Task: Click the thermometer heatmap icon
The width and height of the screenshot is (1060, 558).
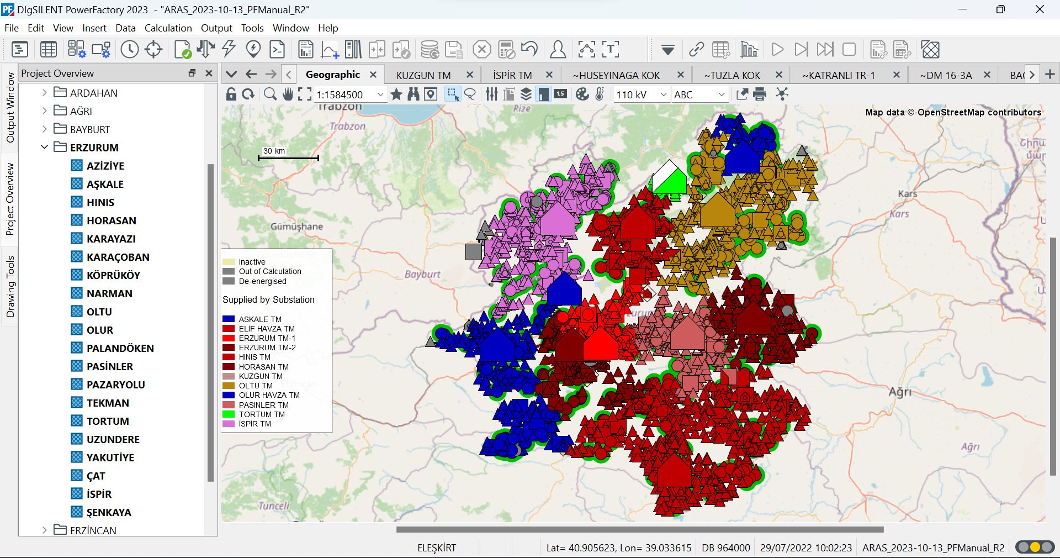Action: click(x=600, y=94)
